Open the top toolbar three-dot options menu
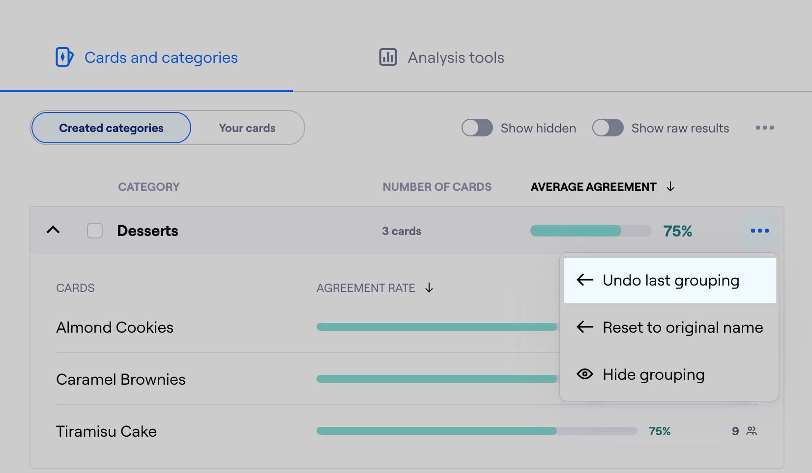This screenshot has height=473, width=812. (x=764, y=128)
